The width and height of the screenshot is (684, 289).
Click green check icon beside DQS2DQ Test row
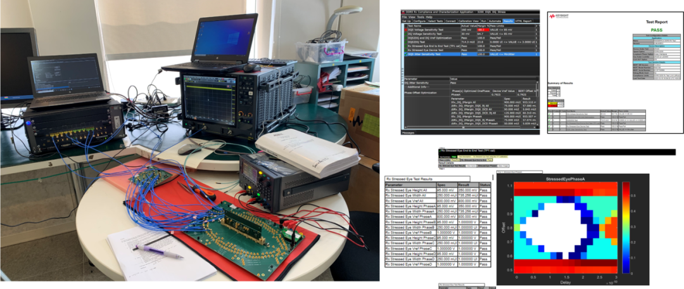pyautogui.click(x=406, y=42)
